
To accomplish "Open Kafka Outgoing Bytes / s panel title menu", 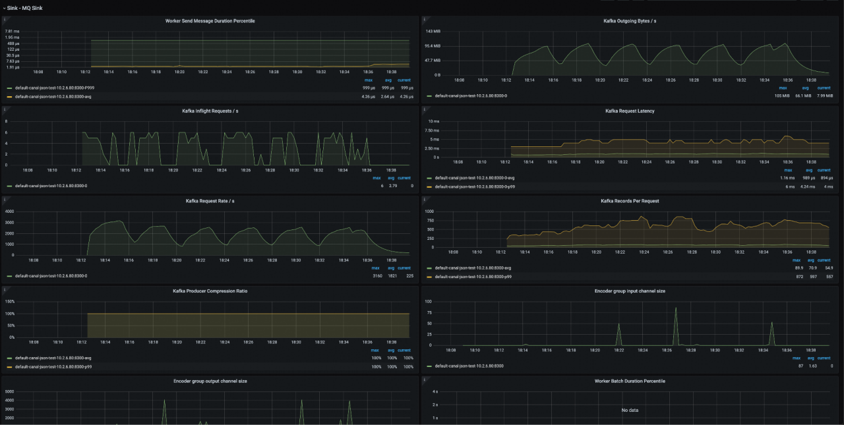I will tap(630, 21).
